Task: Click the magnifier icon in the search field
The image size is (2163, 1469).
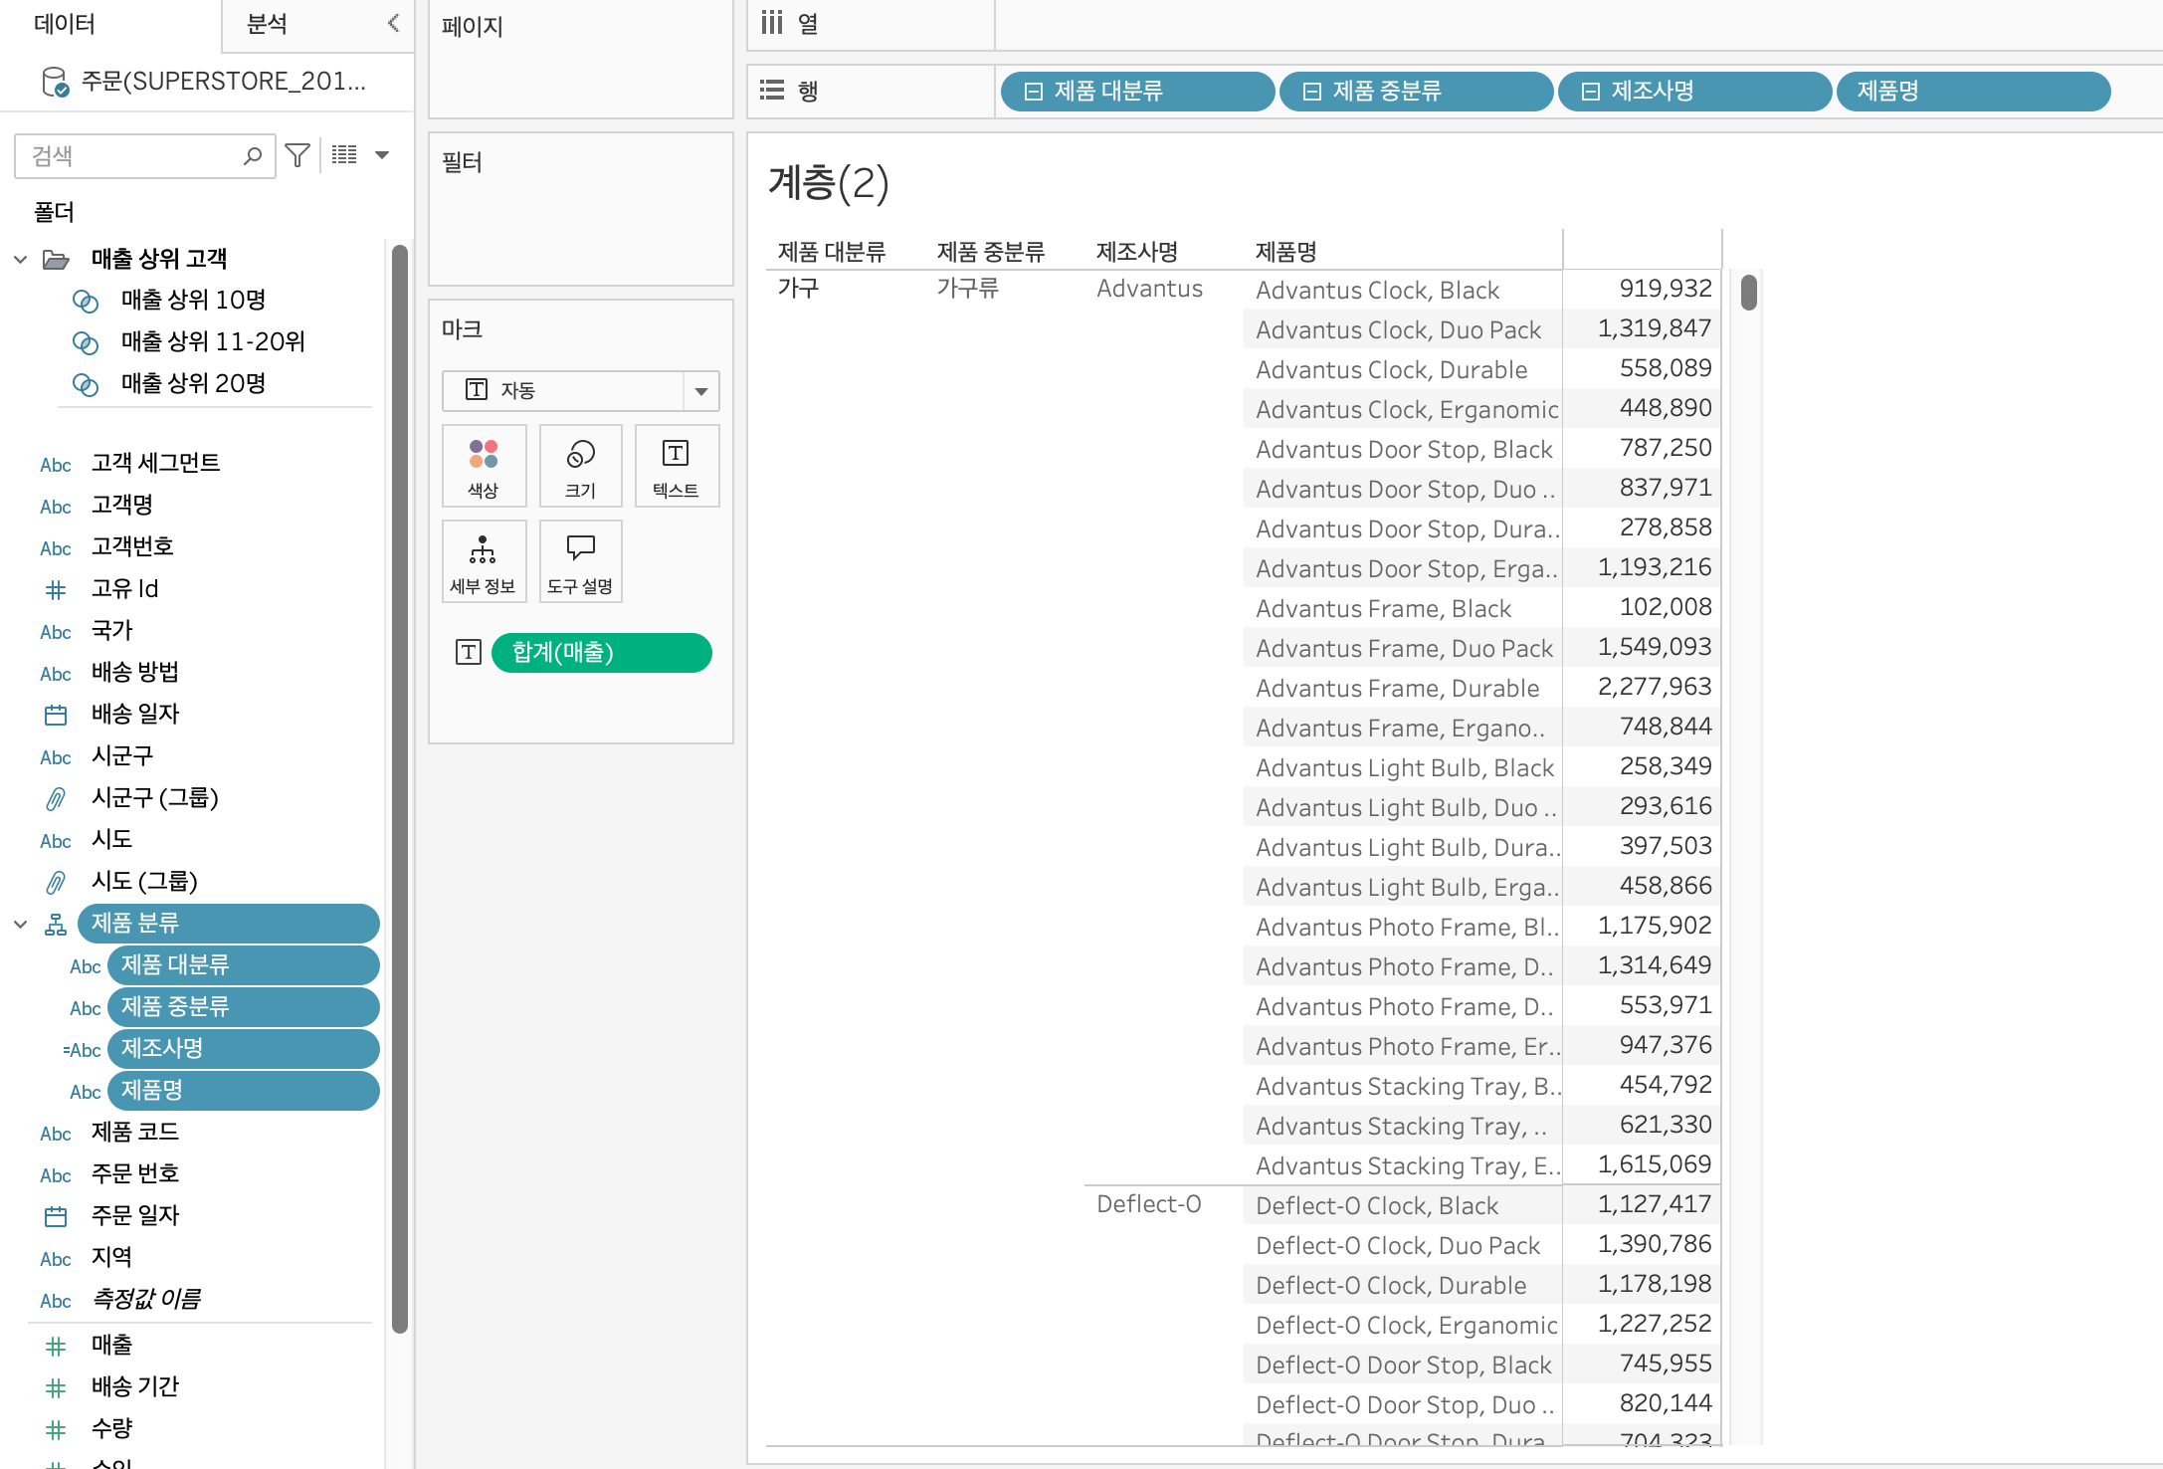Action: [253, 155]
